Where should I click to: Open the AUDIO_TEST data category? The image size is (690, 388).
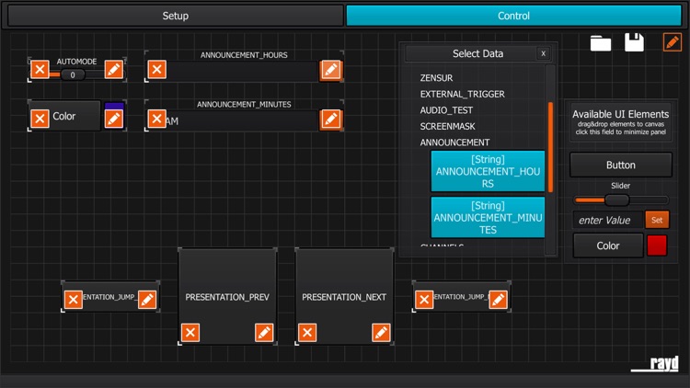(446, 110)
